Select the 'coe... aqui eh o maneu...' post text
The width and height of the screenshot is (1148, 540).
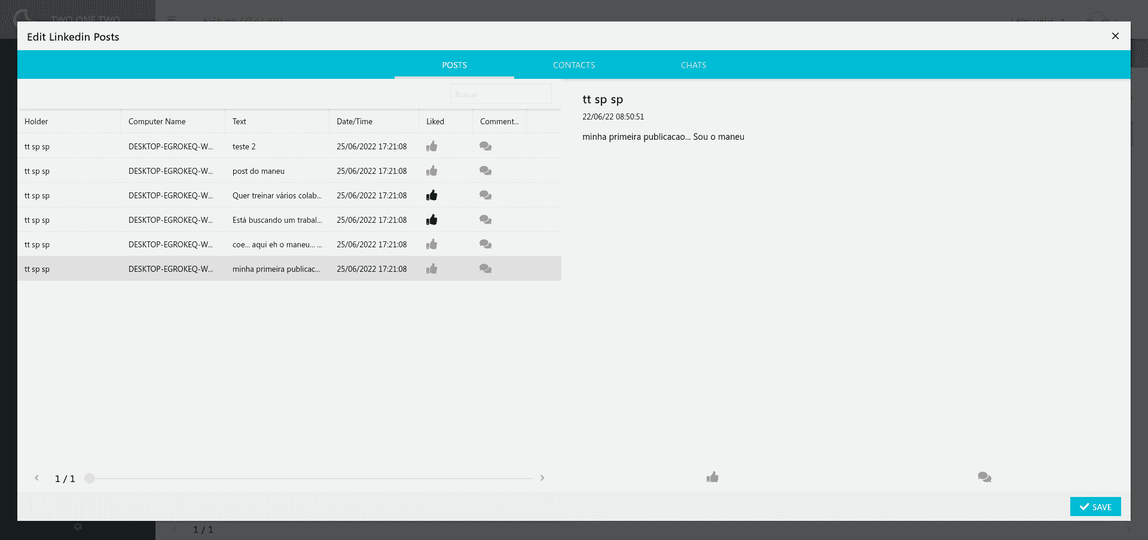277,244
